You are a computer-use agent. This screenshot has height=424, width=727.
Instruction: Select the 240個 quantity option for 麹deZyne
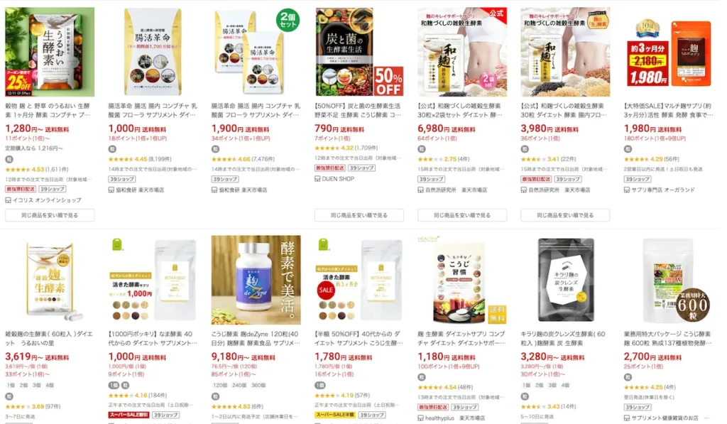pyautogui.click(x=239, y=385)
